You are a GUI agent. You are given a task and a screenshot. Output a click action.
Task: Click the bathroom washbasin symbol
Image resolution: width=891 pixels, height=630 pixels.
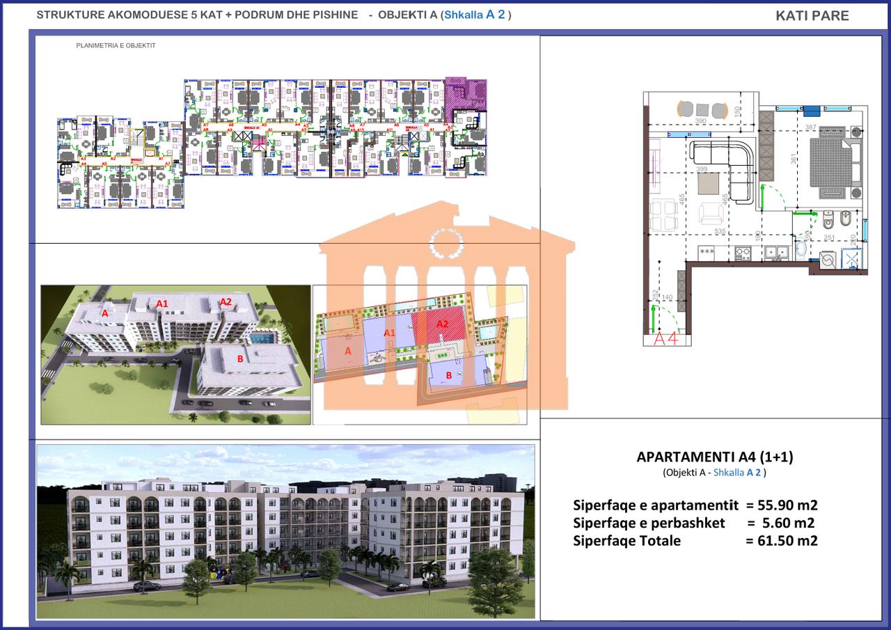click(x=800, y=248)
